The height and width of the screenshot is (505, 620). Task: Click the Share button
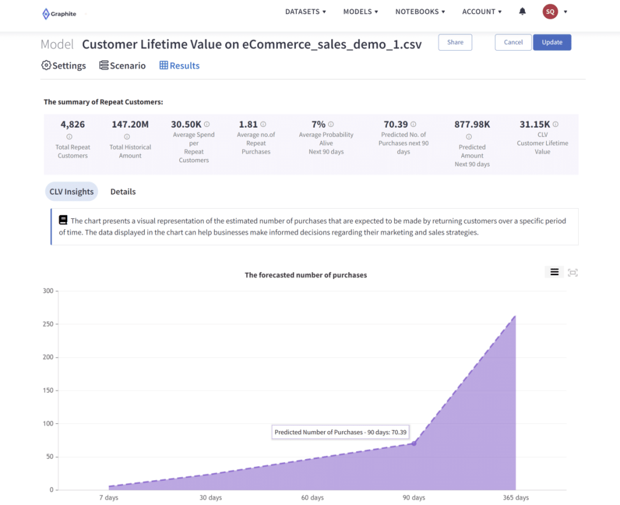[455, 42]
